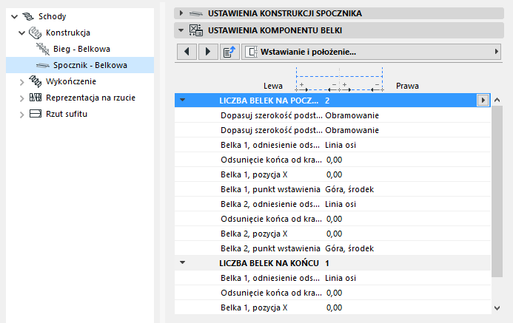The image size is (513, 323).
Task: Open Rzut sufitu page
Action: [x=67, y=114]
